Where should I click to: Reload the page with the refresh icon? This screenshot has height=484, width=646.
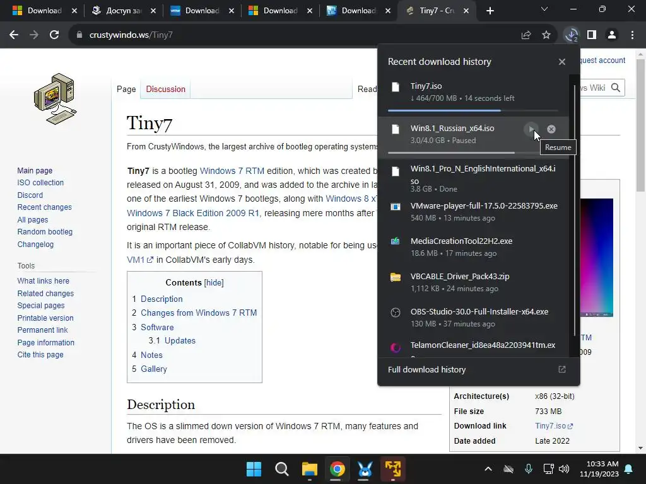tap(54, 35)
